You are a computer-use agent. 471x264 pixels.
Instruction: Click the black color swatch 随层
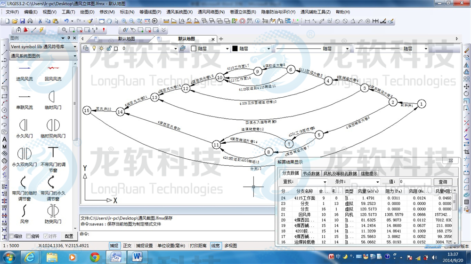[x=235, y=48]
